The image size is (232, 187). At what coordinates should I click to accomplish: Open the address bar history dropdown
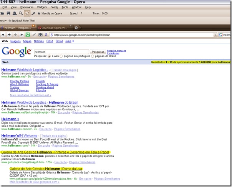click(215, 35)
